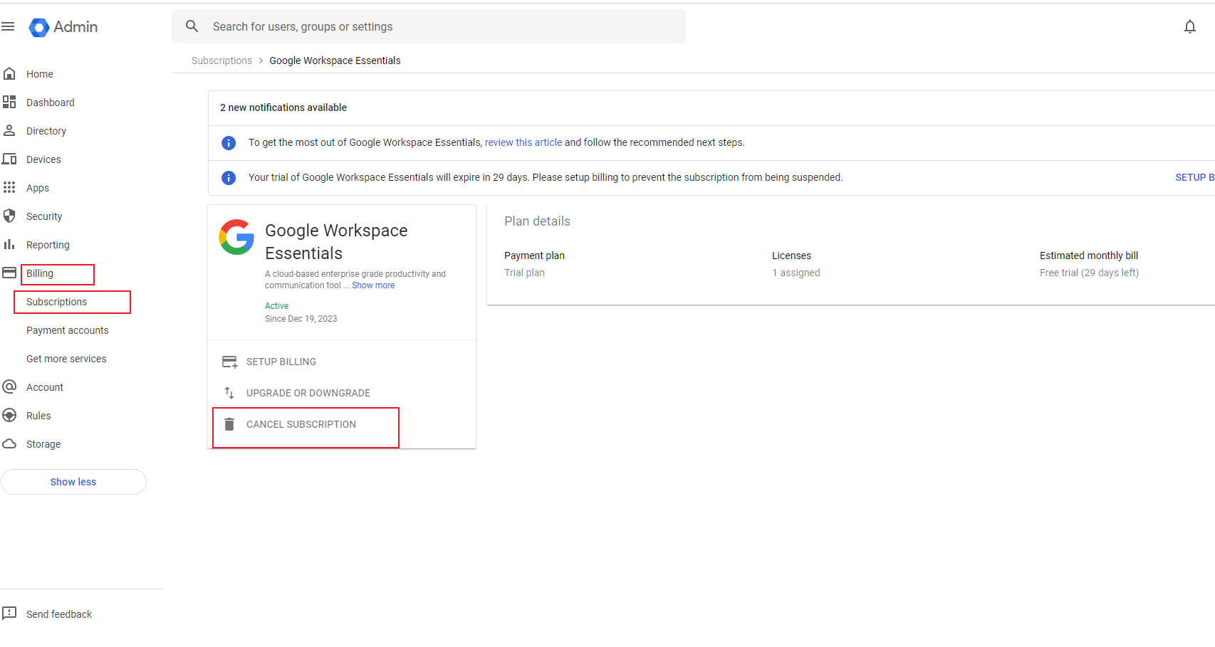Click the Devices icon in sidebar
The width and height of the screenshot is (1215, 647).
tap(9, 159)
